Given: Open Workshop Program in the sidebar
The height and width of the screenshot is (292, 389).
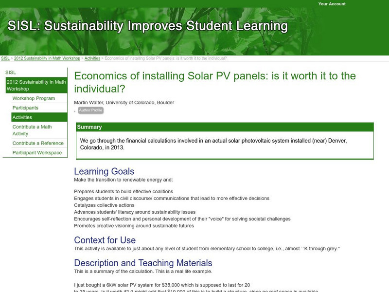Looking at the screenshot, I should pos(34,98).
